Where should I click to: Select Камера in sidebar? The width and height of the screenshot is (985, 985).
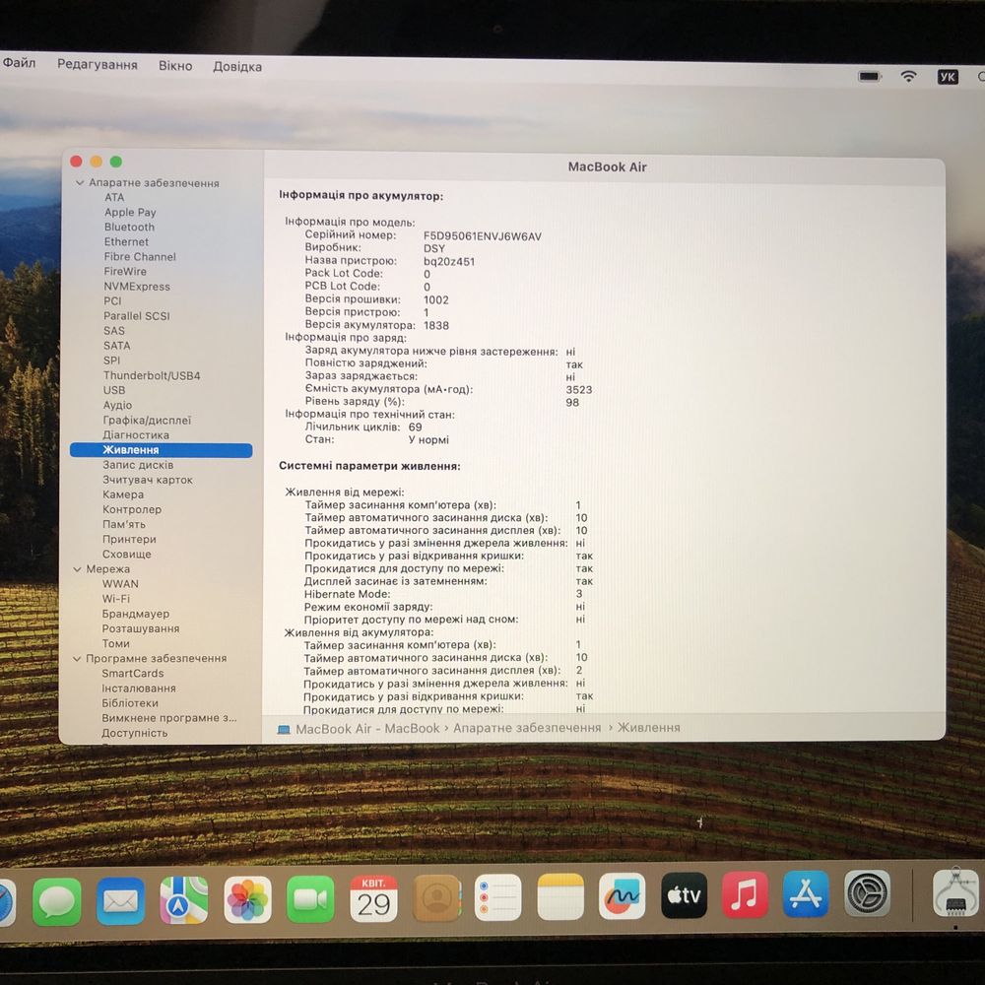123,494
